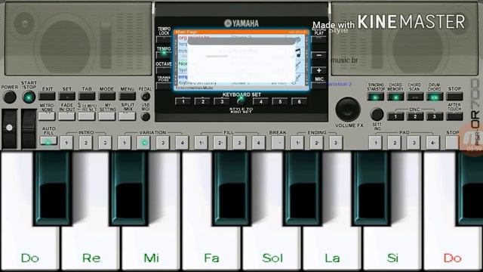Enable AFTER TOUCH button
This screenshot has width=483, height=272.
(x=454, y=116)
